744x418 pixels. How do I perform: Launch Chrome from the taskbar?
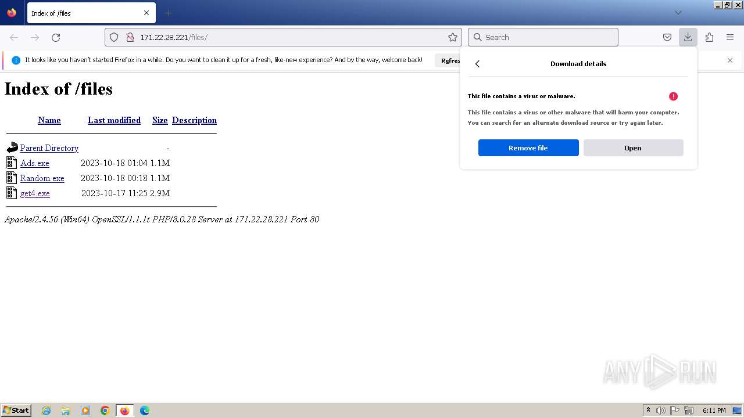pyautogui.click(x=105, y=410)
